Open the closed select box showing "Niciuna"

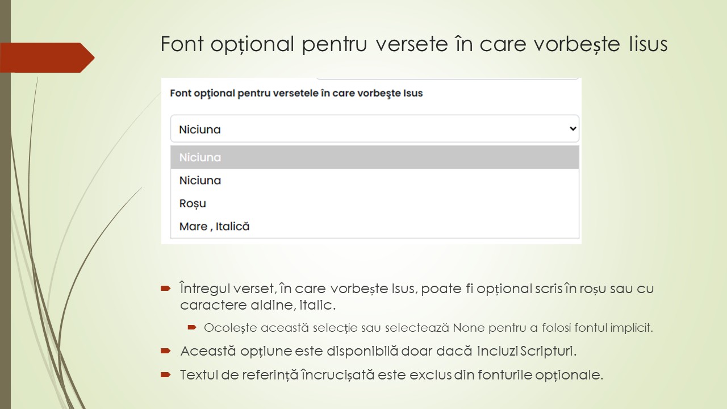[374, 129]
